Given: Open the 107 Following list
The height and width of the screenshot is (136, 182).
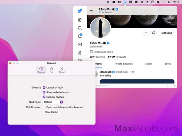Looking at the screenshot, I should click(97, 57).
